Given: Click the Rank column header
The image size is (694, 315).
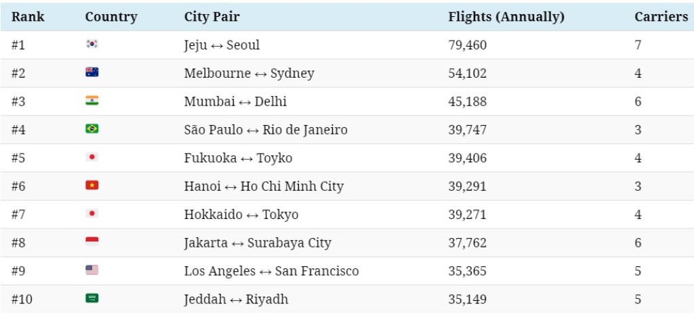Looking at the screenshot, I should tap(28, 17).
